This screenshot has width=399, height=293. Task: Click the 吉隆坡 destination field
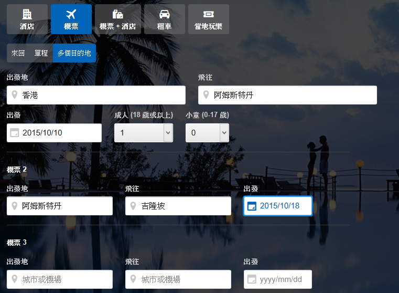click(x=178, y=206)
